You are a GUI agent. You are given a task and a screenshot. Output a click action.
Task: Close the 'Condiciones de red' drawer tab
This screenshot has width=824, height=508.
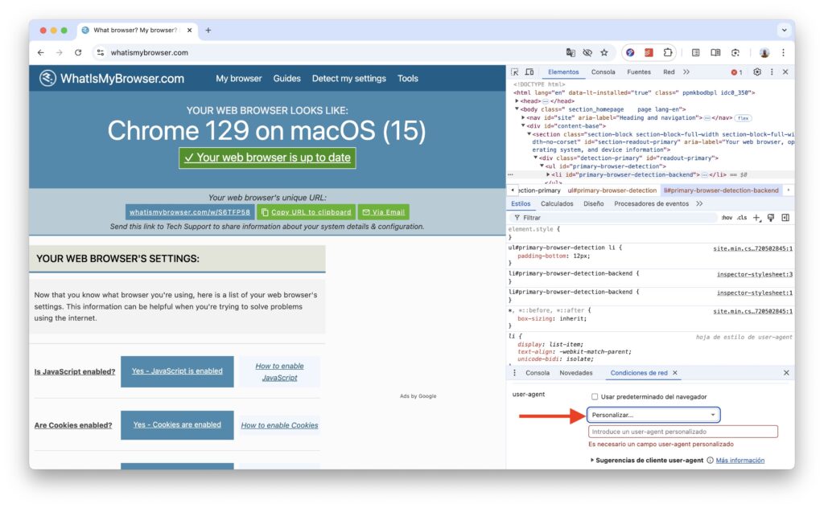(675, 373)
